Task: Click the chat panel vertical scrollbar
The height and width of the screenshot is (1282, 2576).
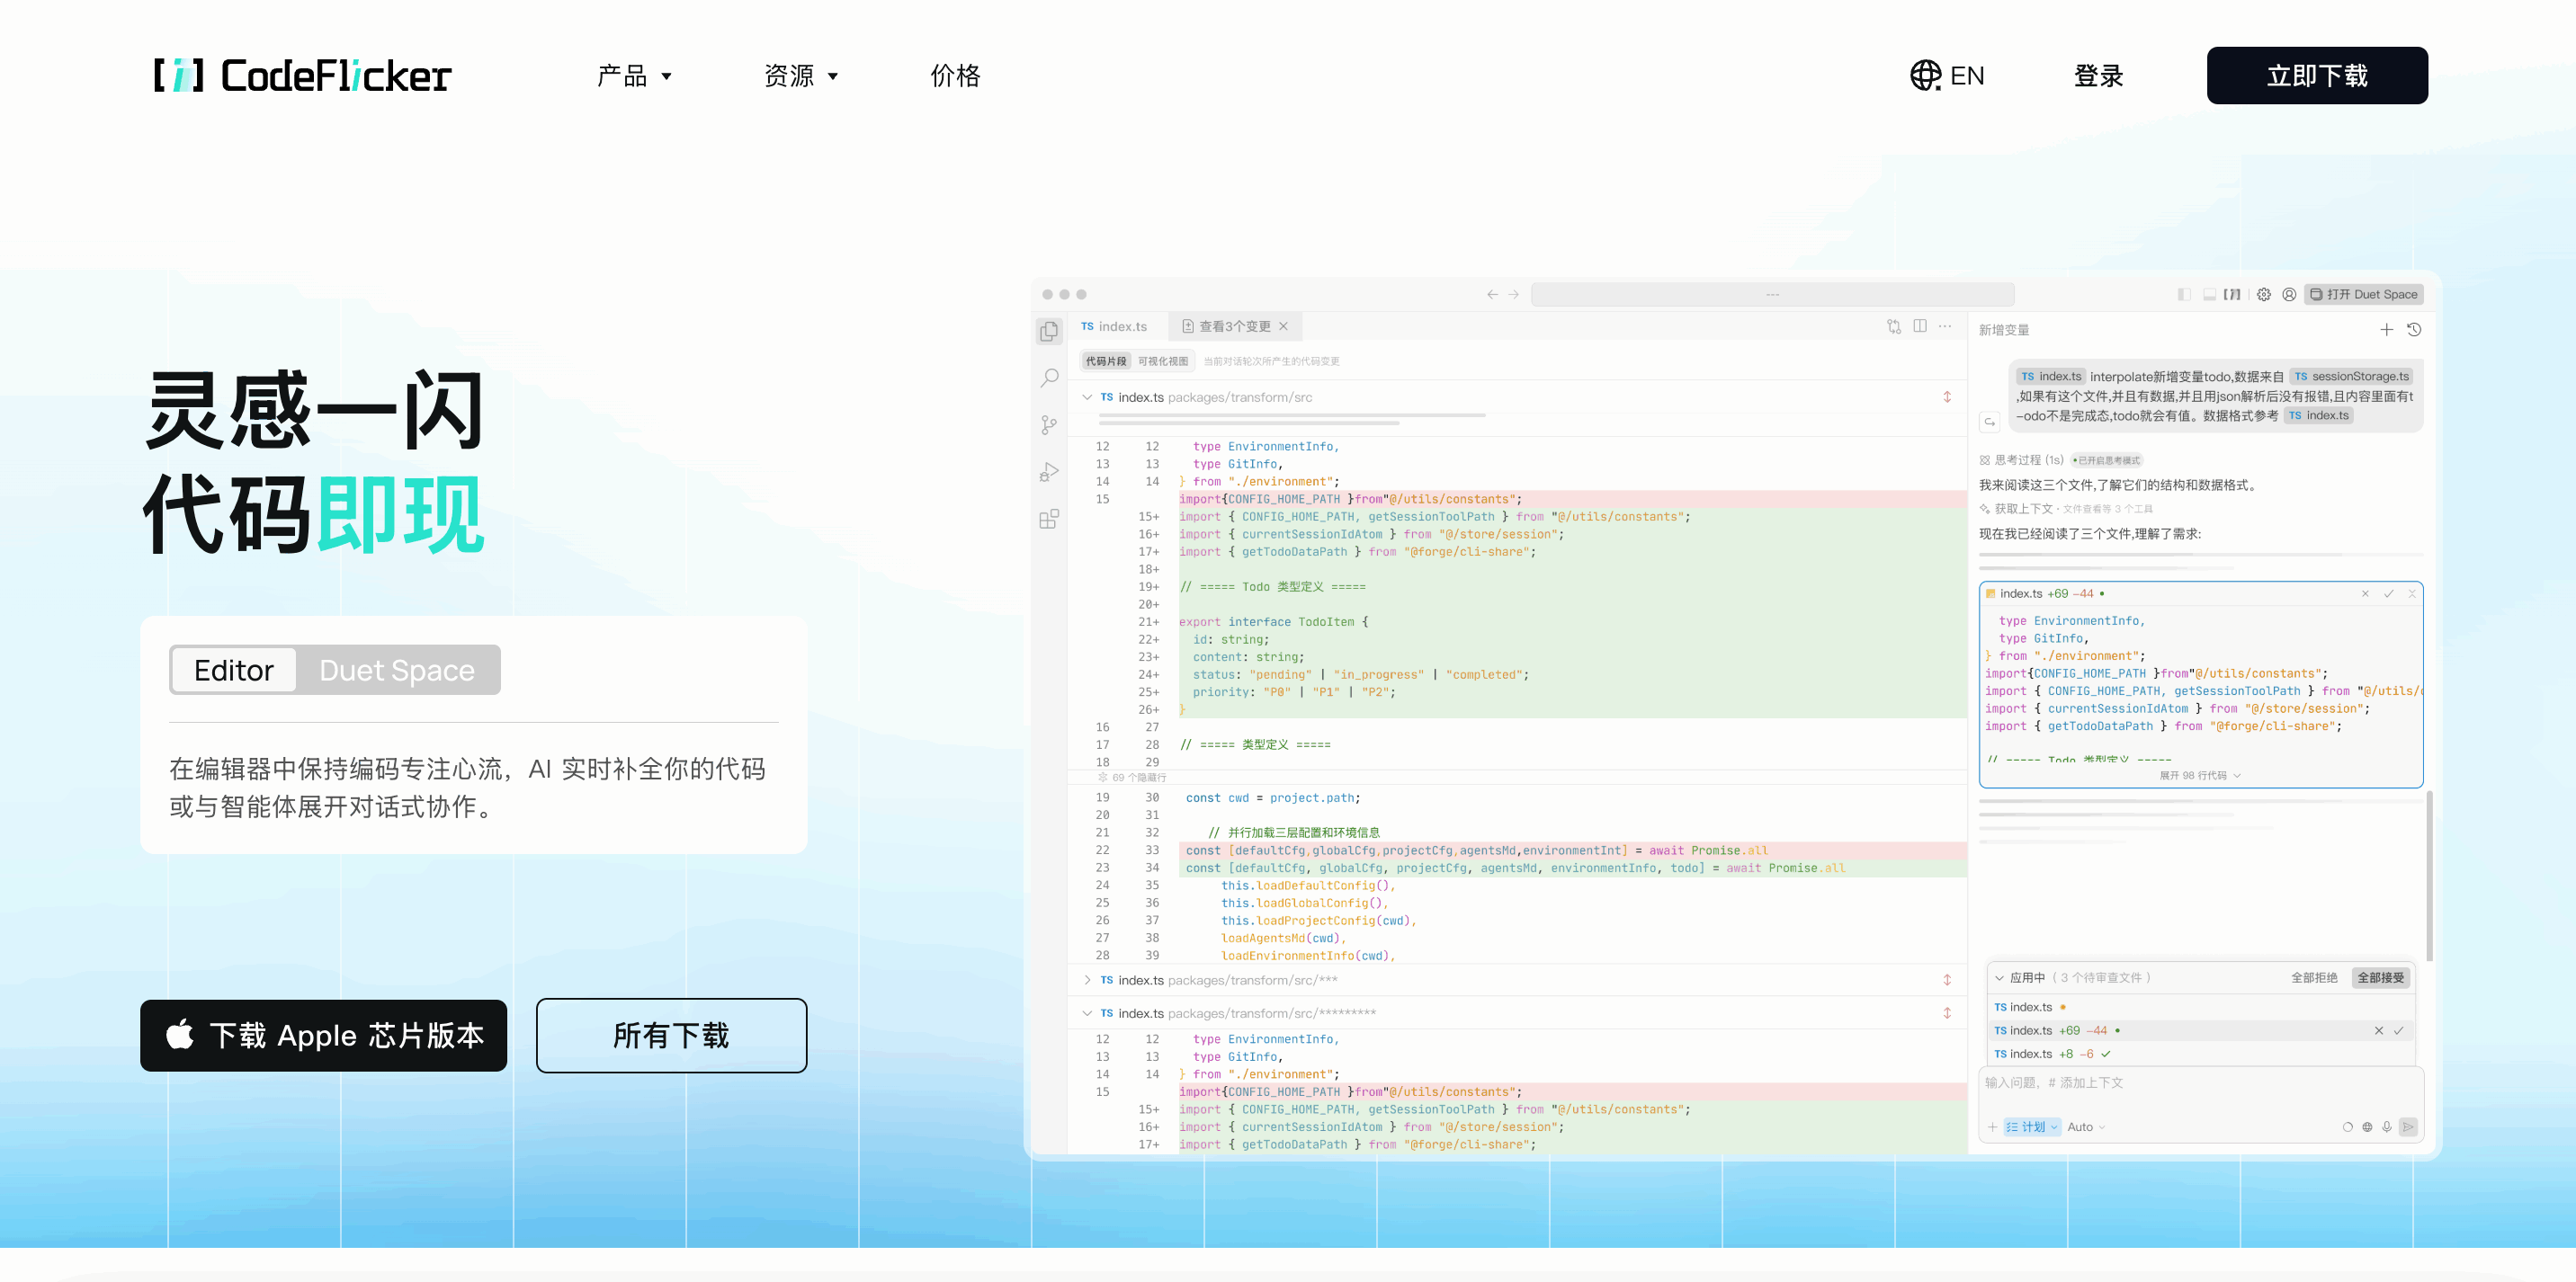Action: (x=2430, y=875)
